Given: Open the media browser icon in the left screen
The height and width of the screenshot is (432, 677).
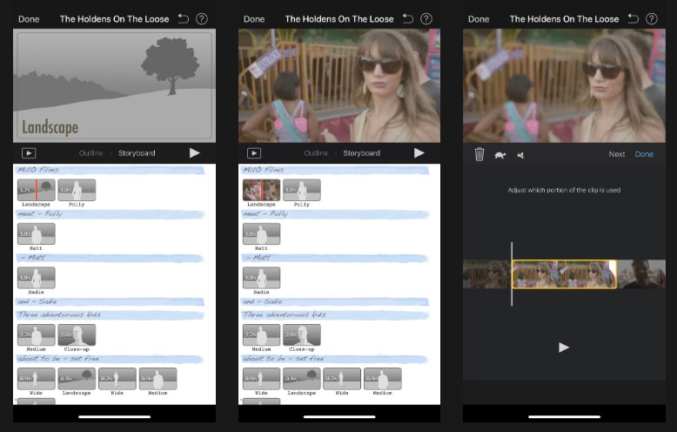Looking at the screenshot, I should (29, 153).
